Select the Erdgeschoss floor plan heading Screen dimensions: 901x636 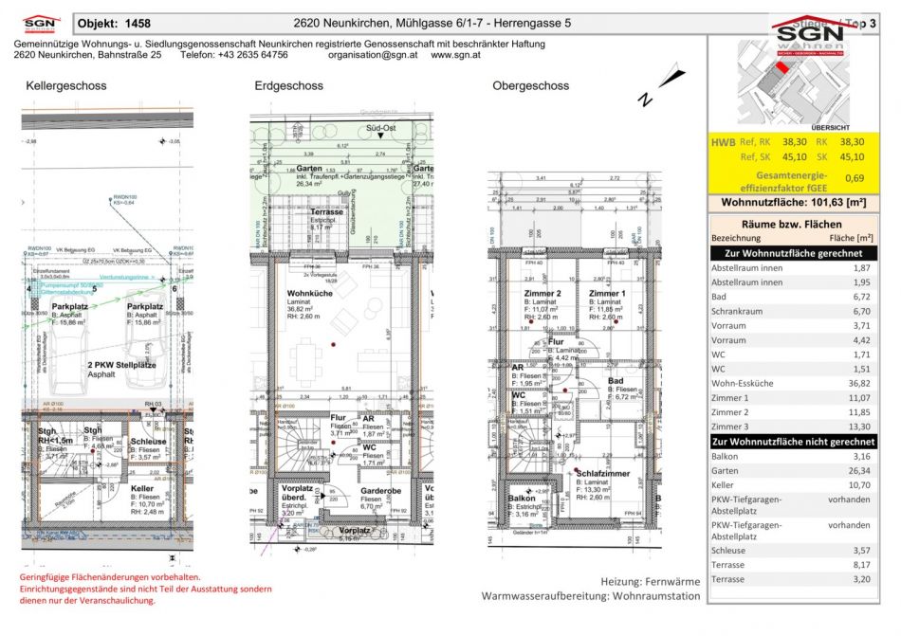click(289, 86)
